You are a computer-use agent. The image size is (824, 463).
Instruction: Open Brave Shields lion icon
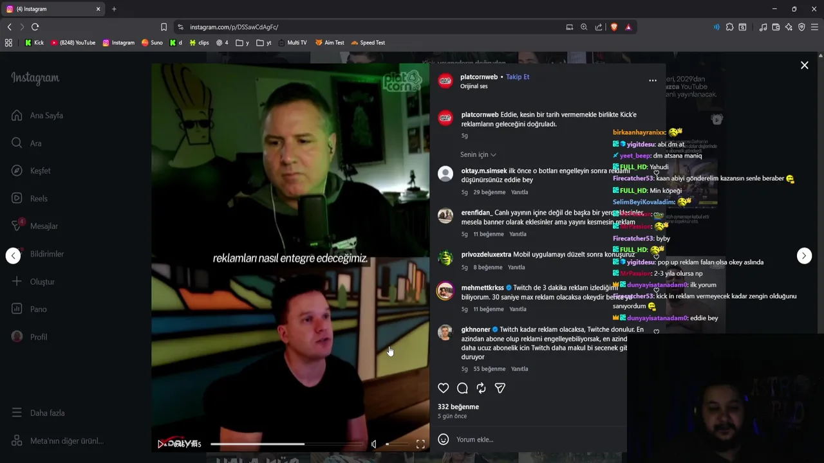click(x=613, y=27)
